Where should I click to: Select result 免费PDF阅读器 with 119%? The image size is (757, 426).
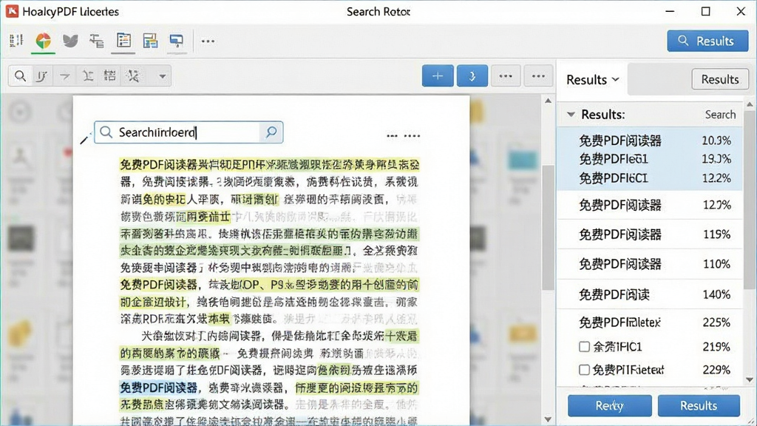(x=650, y=234)
